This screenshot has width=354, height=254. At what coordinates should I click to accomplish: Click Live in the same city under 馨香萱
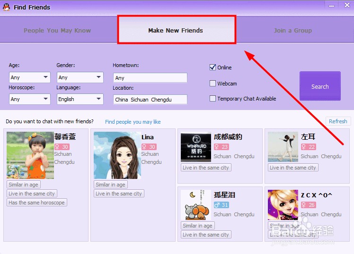32,194
